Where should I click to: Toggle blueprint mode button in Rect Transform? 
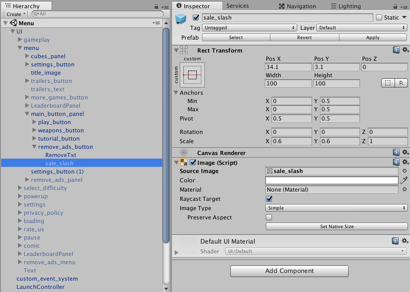[388, 83]
